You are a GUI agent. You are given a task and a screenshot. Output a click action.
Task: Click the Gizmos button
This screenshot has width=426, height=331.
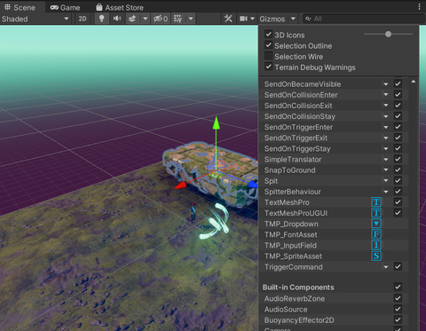[272, 19]
